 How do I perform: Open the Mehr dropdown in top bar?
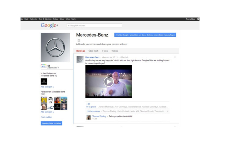74,19
